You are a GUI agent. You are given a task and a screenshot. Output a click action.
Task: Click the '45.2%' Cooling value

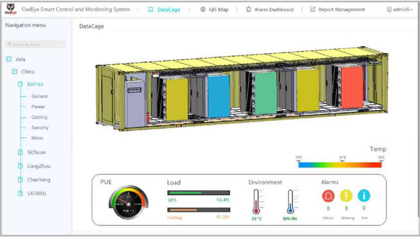pos(223,217)
